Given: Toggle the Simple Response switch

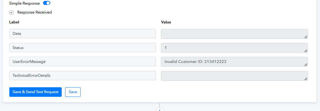Looking at the screenshot, I should coord(47,3).
